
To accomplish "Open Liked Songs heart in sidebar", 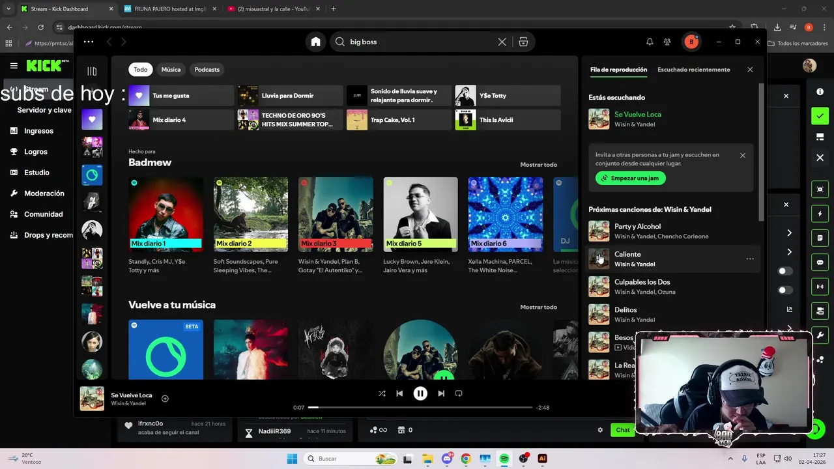I will click(x=92, y=119).
